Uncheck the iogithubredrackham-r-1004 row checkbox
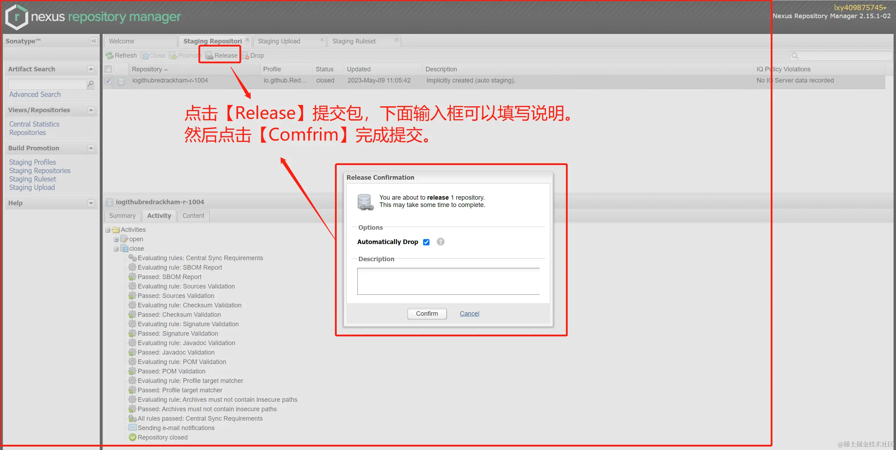Screen dimensions: 896x450 108,81
